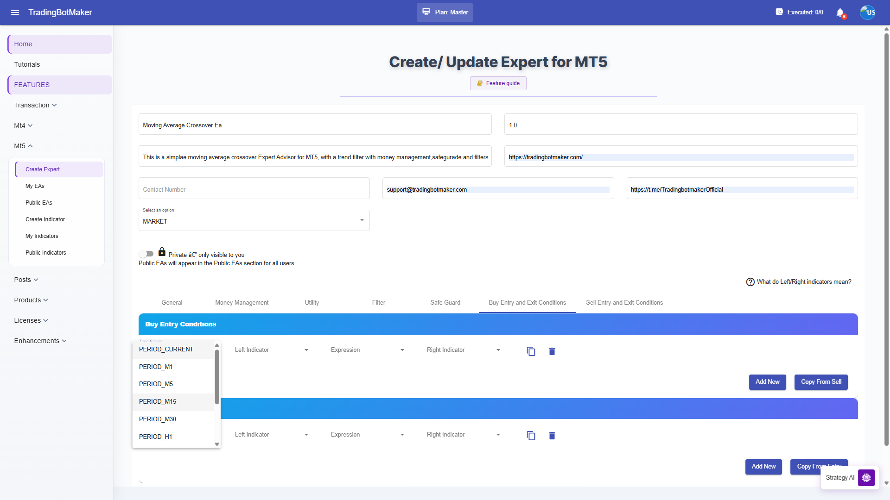Duplicate the Buy Entry condition row

pyautogui.click(x=531, y=351)
